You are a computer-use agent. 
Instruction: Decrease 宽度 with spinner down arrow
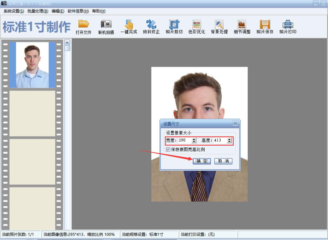click(194, 142)
